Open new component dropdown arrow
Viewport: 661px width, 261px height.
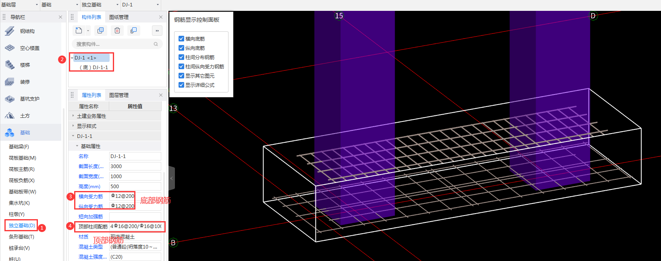point(88,31)
